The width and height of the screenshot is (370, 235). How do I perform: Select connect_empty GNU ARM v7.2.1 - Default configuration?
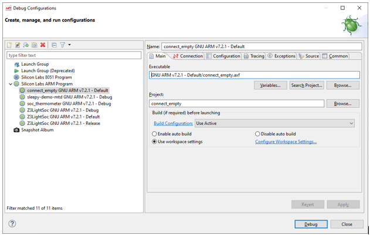pos(67,90)
